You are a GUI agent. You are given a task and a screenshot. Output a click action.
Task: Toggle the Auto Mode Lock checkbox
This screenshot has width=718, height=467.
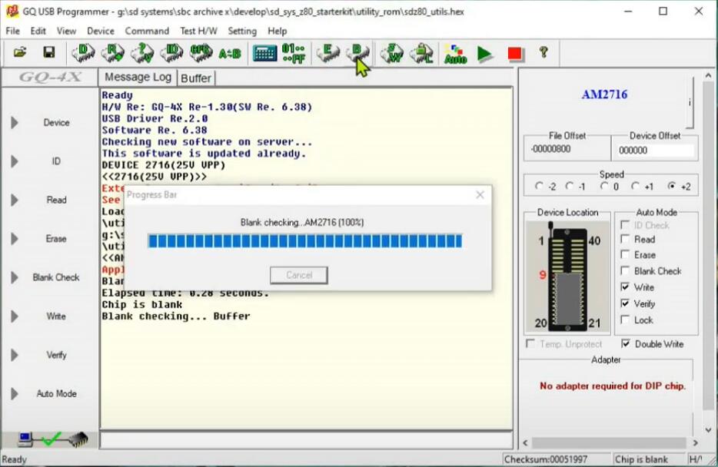tap(625, 320)
